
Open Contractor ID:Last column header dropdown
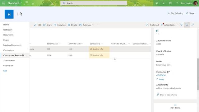(120, 44)
